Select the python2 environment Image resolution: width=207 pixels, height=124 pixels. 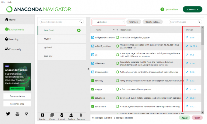[62, 48]
